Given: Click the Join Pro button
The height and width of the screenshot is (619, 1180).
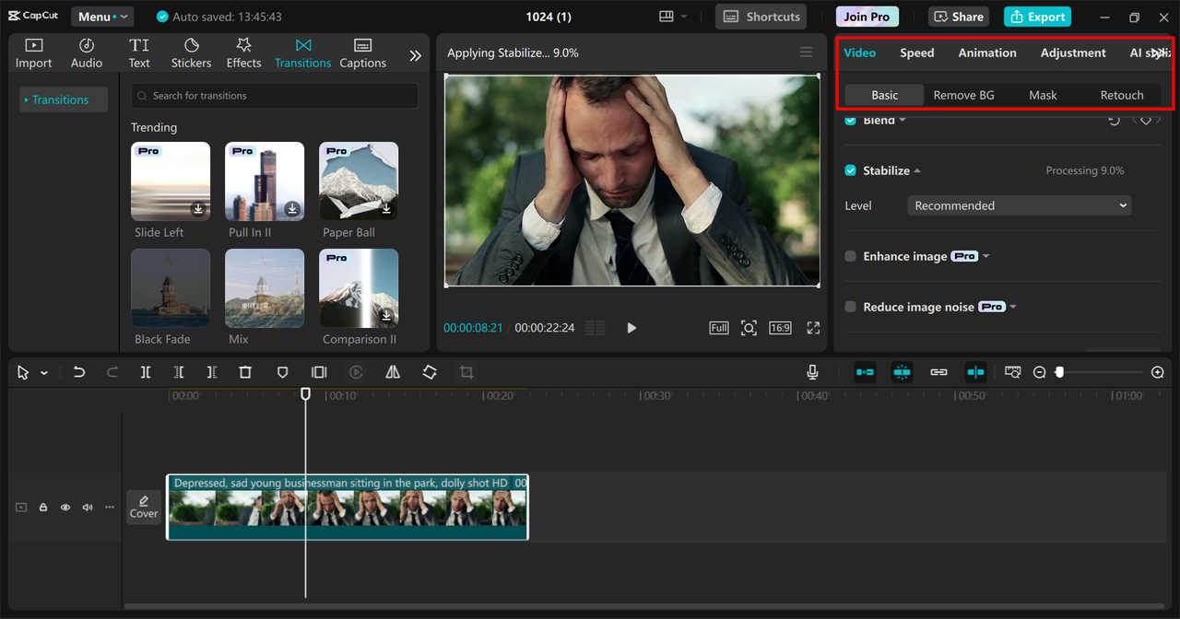Looking at the screenshot, I should click(867, 17).
